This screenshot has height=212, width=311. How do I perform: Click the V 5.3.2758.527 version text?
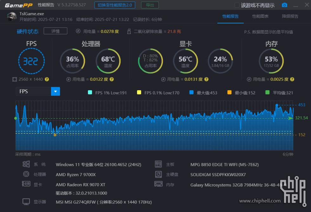click(72, 5)
